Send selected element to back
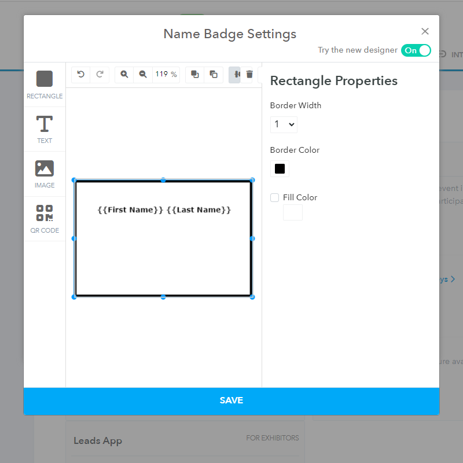463x463 pixels. click(x=214, y=74)
